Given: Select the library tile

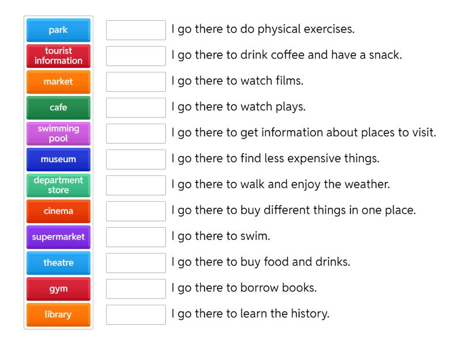Looking at the screenshot, I should (58, 315).
